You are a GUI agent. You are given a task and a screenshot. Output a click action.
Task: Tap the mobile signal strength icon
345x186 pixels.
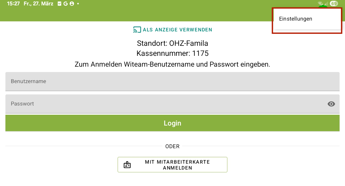(326, 4)
